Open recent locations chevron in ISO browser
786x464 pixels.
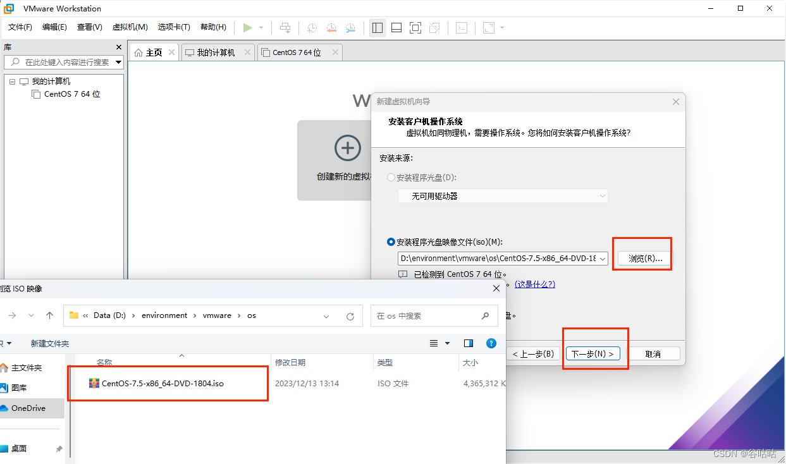pyautogui.click(x=31, y=315)
